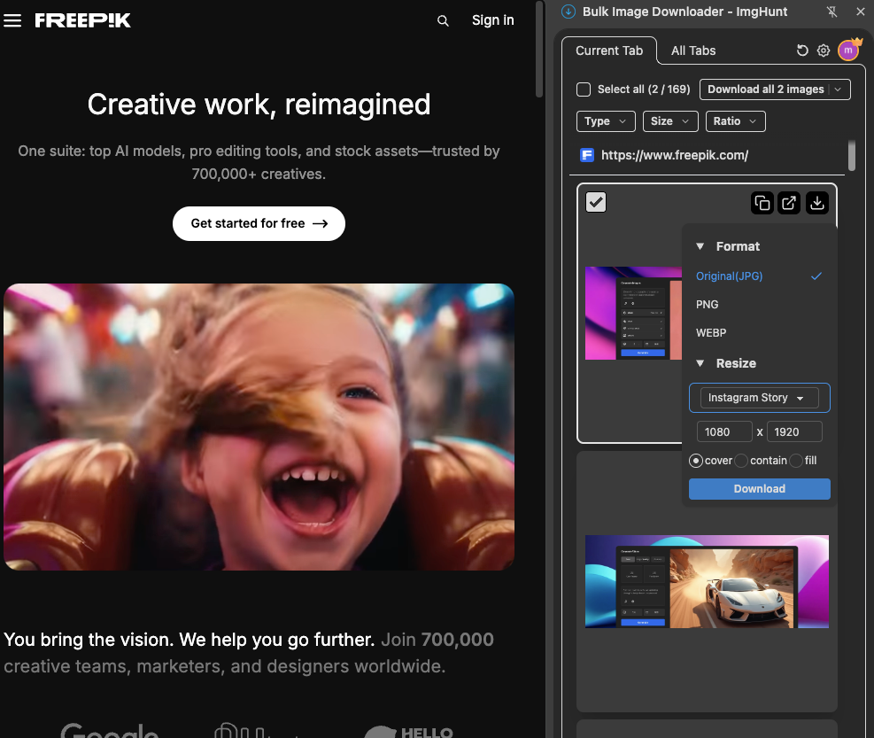This screenshot has width=874, height=738.
Task: Click the download icon on the first image card
Action: [816, 203]
